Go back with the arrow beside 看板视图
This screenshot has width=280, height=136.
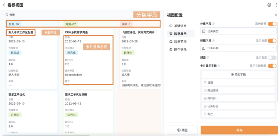tap(4, 5)
